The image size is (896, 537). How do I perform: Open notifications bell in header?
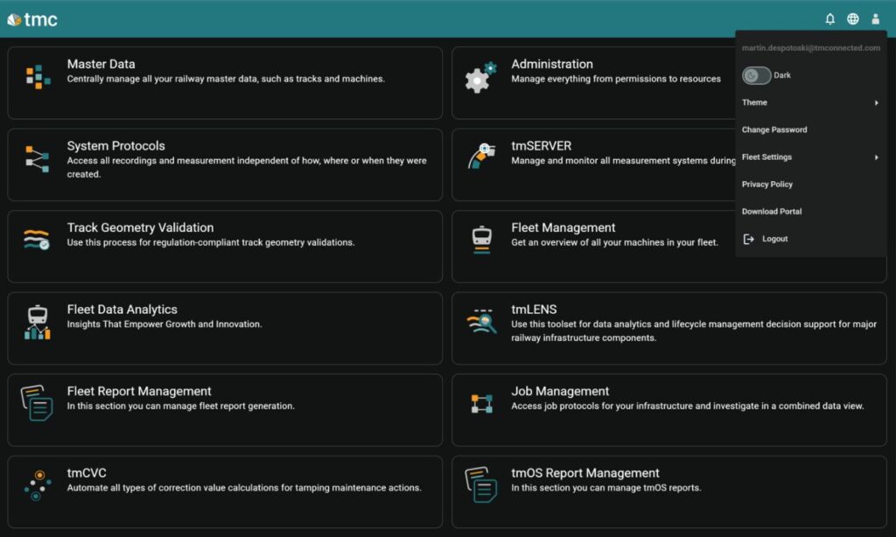[830, 19]
